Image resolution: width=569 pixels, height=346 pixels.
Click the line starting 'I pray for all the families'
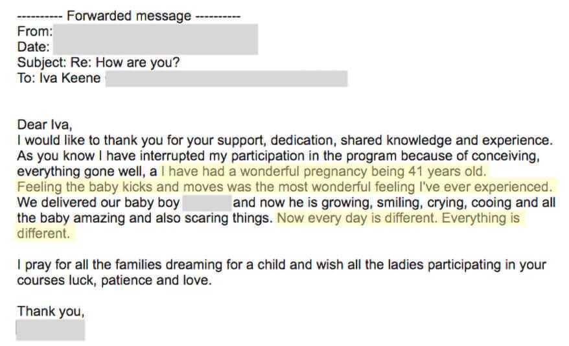(282, 265)
